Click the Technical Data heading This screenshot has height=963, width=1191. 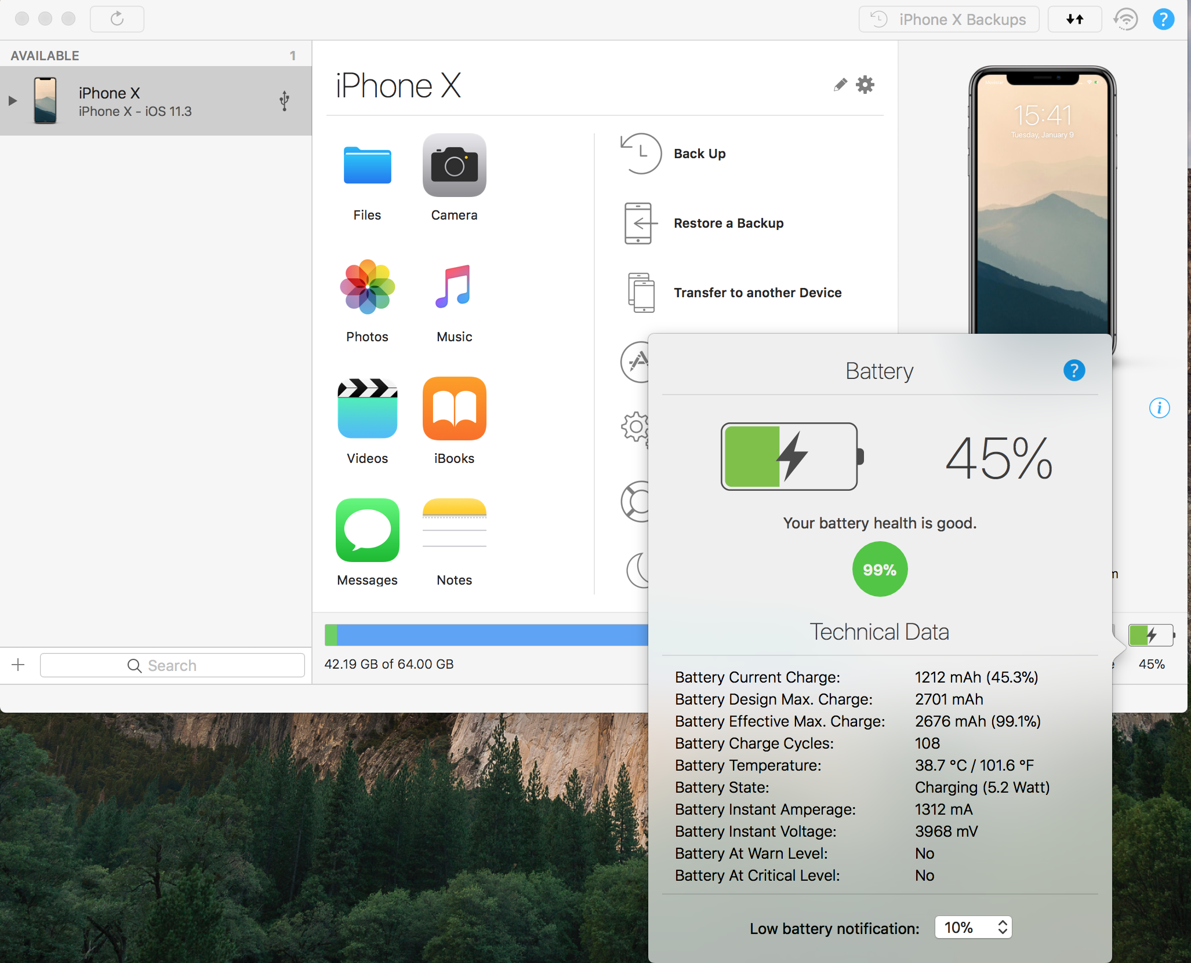[x=880, y=632]
